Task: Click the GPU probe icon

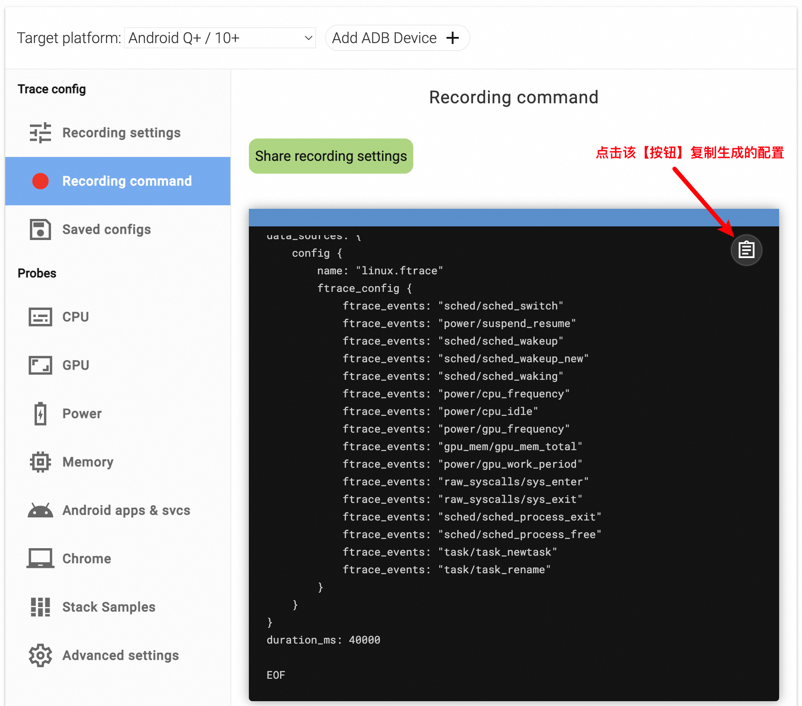Action: pos(40,365)
